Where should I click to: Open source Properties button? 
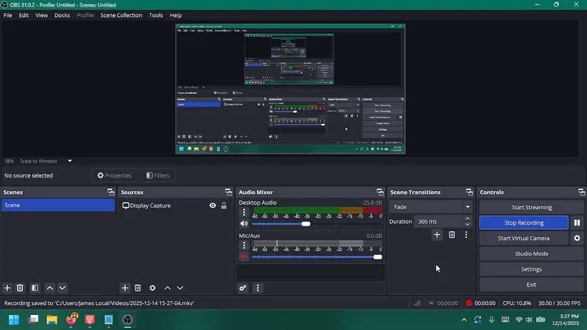point(115,175)
